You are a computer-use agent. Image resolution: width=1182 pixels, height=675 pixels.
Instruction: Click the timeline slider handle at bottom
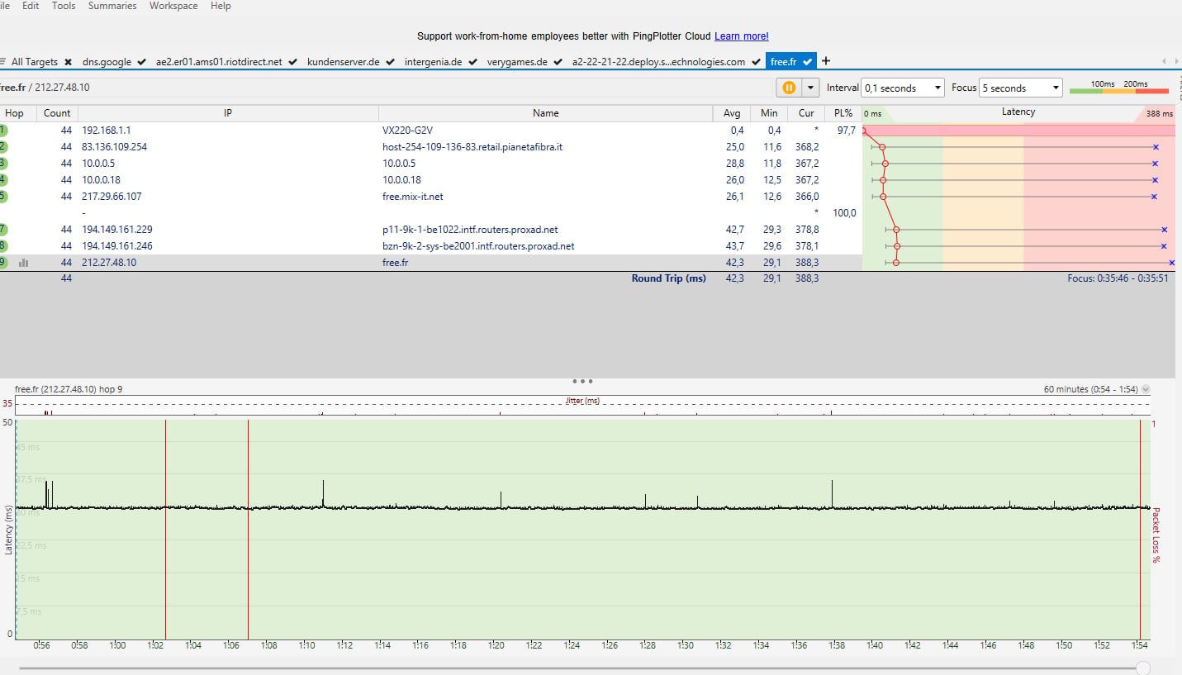pyautogui.click(x=1143, y=668)
